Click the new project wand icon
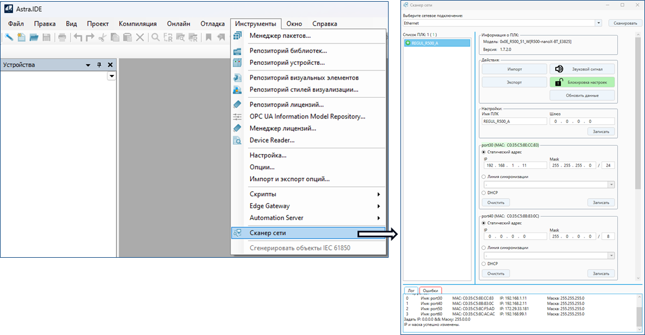The image size is (645, 335). (9, 37)
